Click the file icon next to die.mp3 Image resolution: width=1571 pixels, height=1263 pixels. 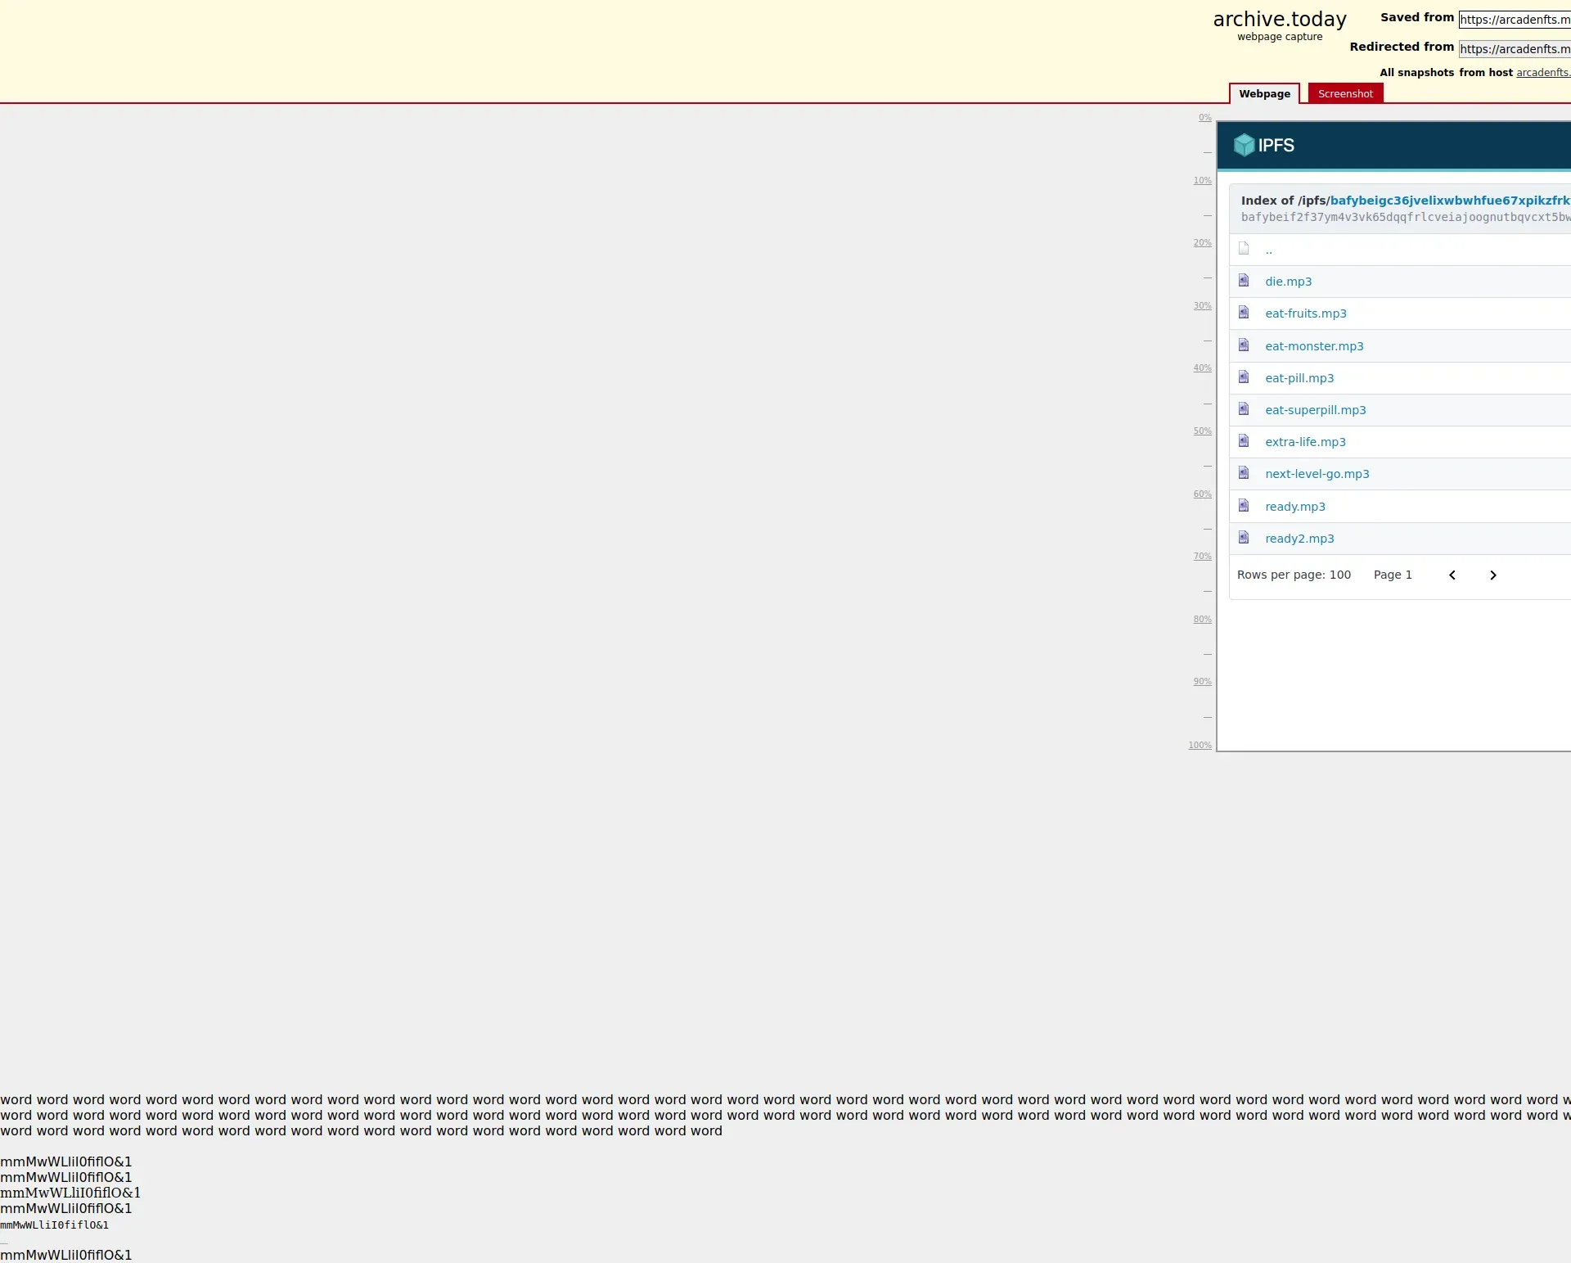point(1244,281)
